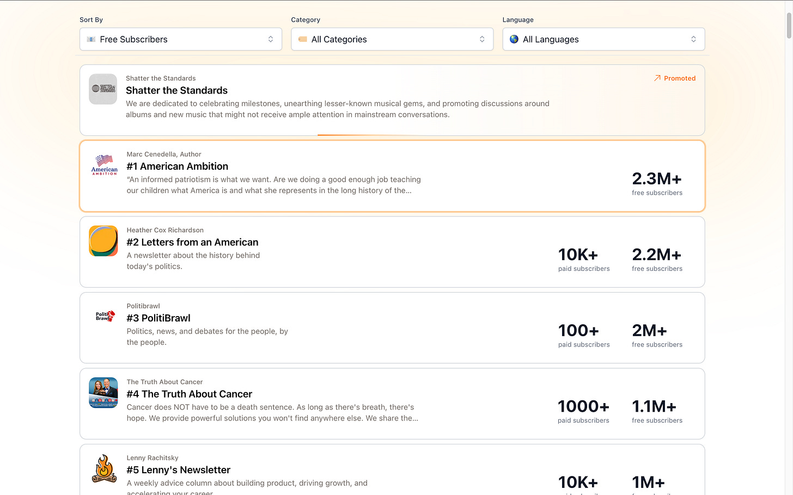Open the All Categories dropdown
Image resolution: width=793 pixels, height=495 pixels.
tap(392, 39)
